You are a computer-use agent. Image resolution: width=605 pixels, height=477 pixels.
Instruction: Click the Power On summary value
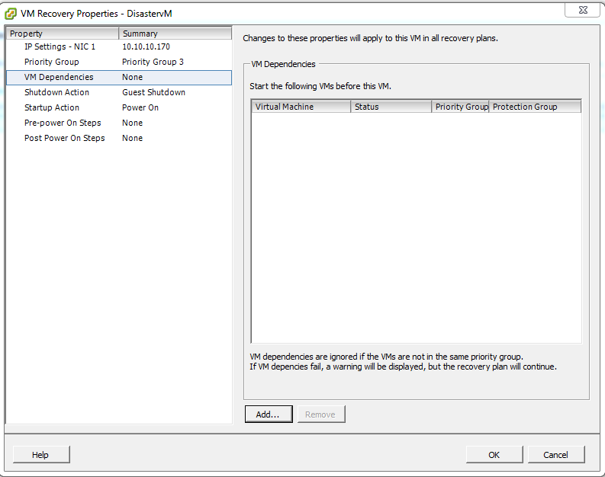coord(140,107)
